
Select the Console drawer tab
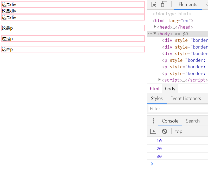[170, 121]
